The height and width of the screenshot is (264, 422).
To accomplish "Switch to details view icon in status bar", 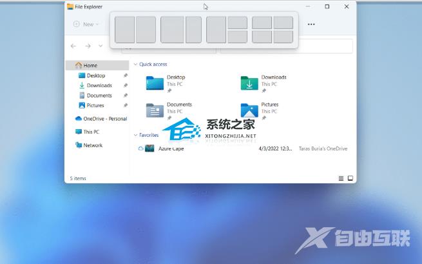I will click(x=341, y=178).
